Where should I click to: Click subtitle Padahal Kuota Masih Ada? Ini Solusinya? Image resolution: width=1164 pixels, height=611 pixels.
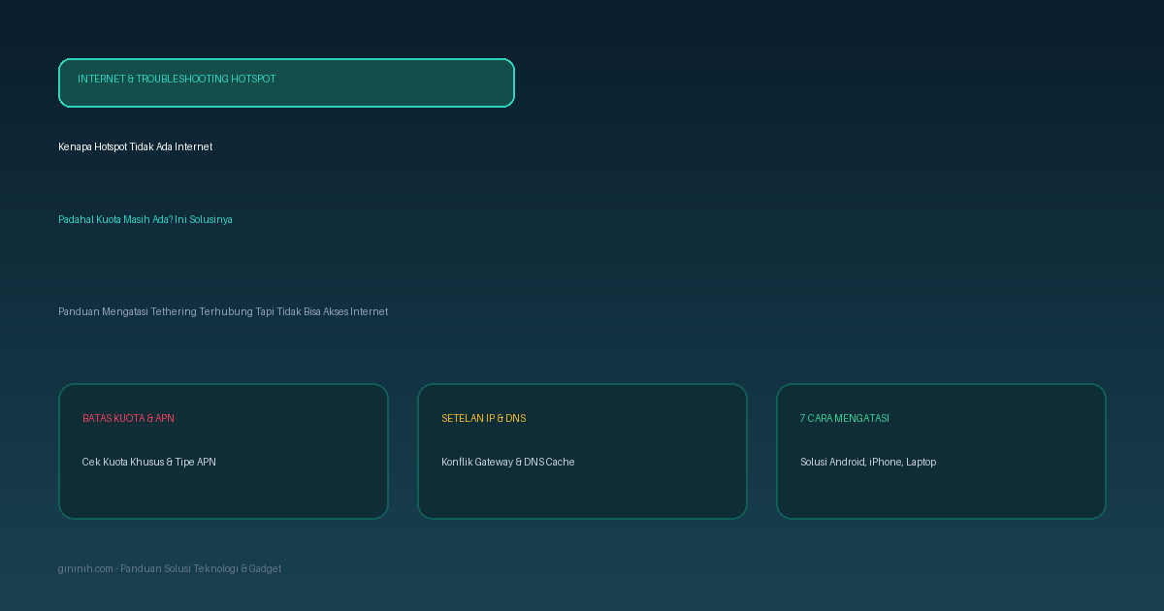145,219
